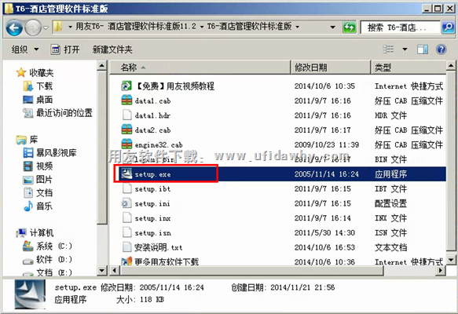Viewport: 458px width, 314px height.
Task: Select data1.hdr file icon
Action: (x=126, y=115)
